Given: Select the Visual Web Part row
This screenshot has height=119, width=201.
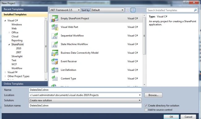Looking at the screenshot, I should pyautogui.click(x=96, y=27).
